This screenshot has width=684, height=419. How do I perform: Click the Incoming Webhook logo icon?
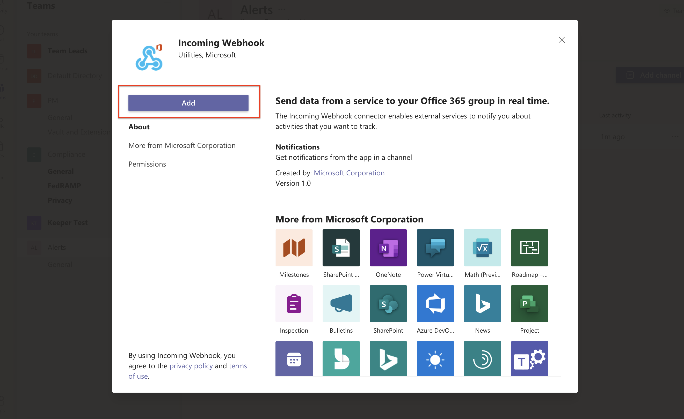pyautogui.click(x=149, y=57)
